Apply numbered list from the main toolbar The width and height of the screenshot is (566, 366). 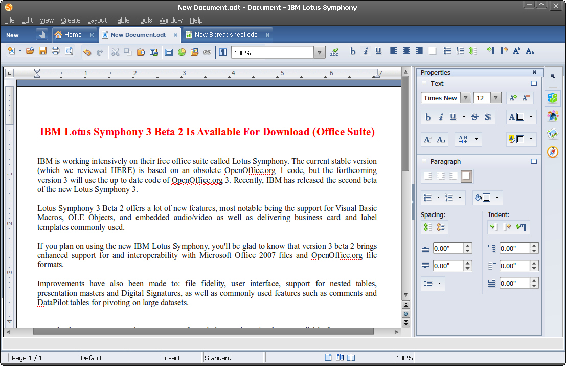coord(460,51)
